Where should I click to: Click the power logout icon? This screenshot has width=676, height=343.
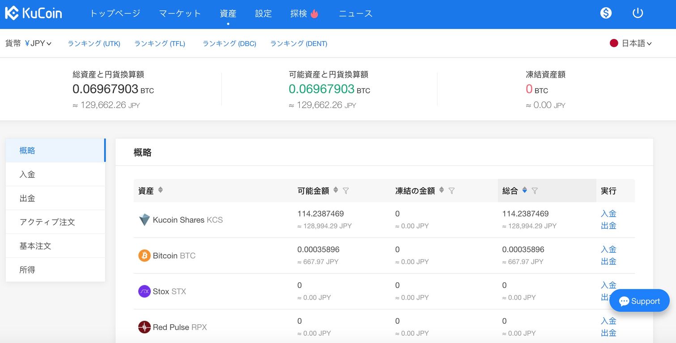coord(638,13)
